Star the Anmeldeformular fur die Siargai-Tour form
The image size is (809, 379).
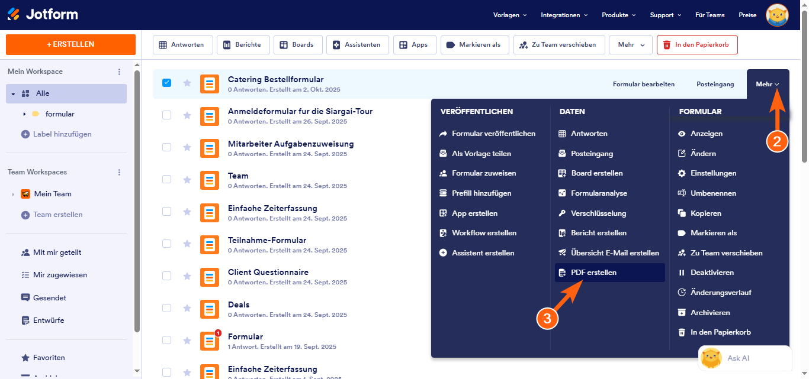point(187,115)
